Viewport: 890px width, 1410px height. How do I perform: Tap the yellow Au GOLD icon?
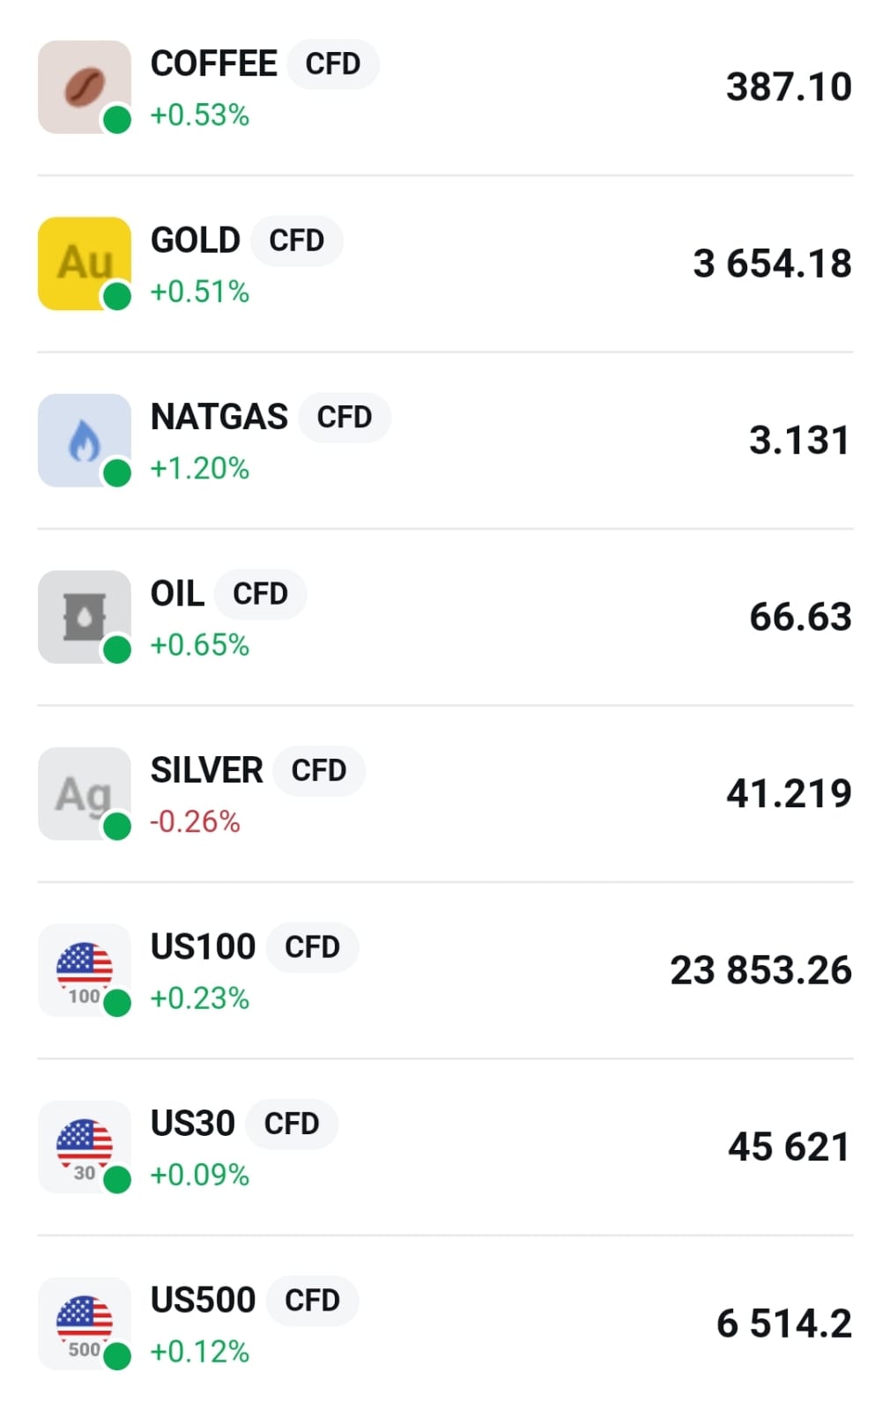click(84, 263)
